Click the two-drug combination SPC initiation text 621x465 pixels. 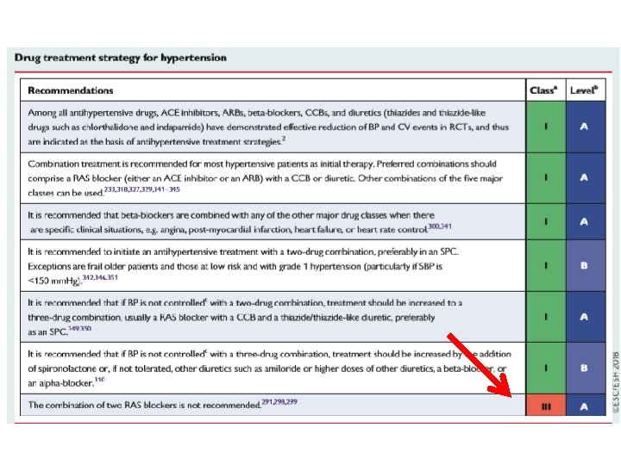(243, 266)
